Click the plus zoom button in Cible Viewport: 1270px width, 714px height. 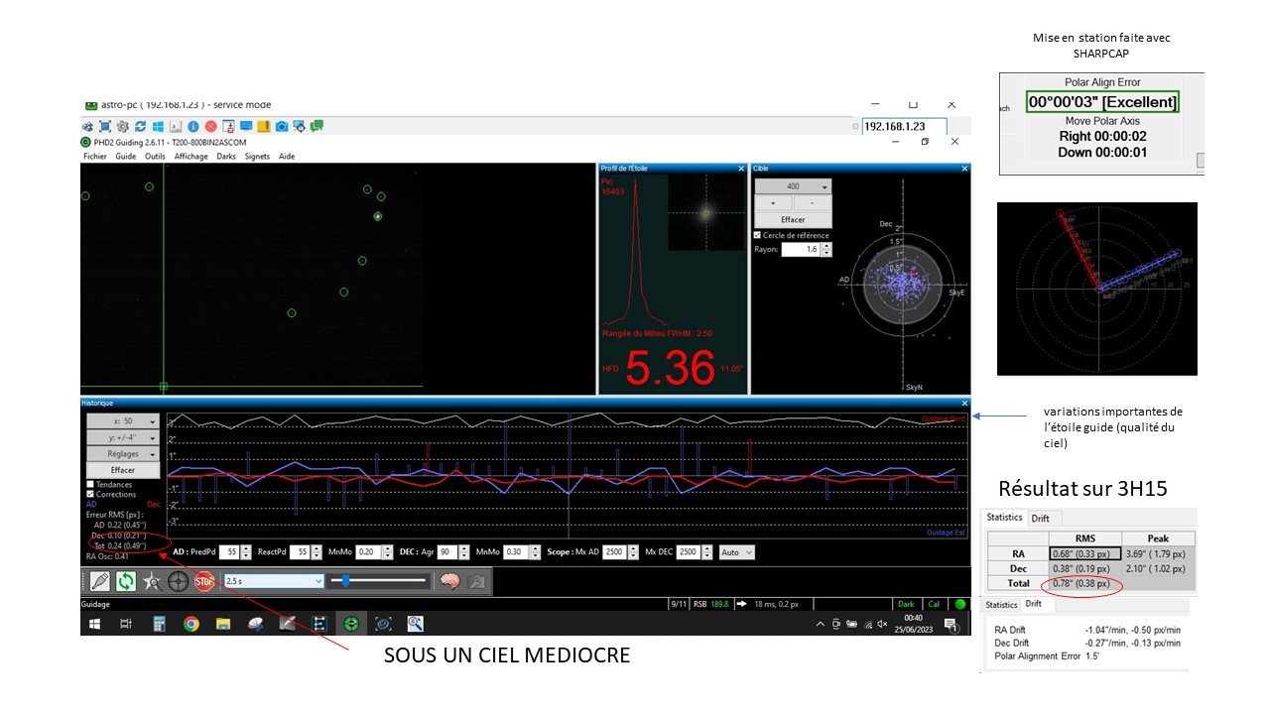[774, 202]
